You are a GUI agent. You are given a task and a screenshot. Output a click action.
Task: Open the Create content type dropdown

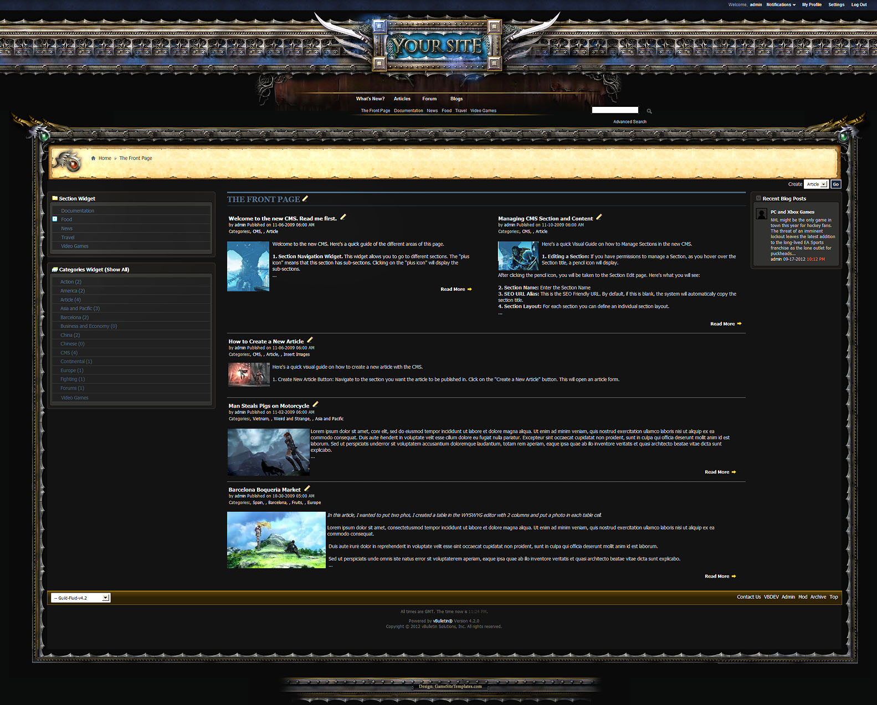click(816, 184)
